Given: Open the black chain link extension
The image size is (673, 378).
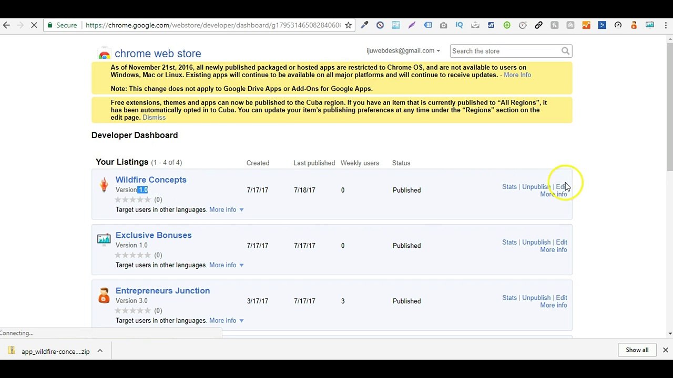Looking at the screenshot, I should coord(538,25).
